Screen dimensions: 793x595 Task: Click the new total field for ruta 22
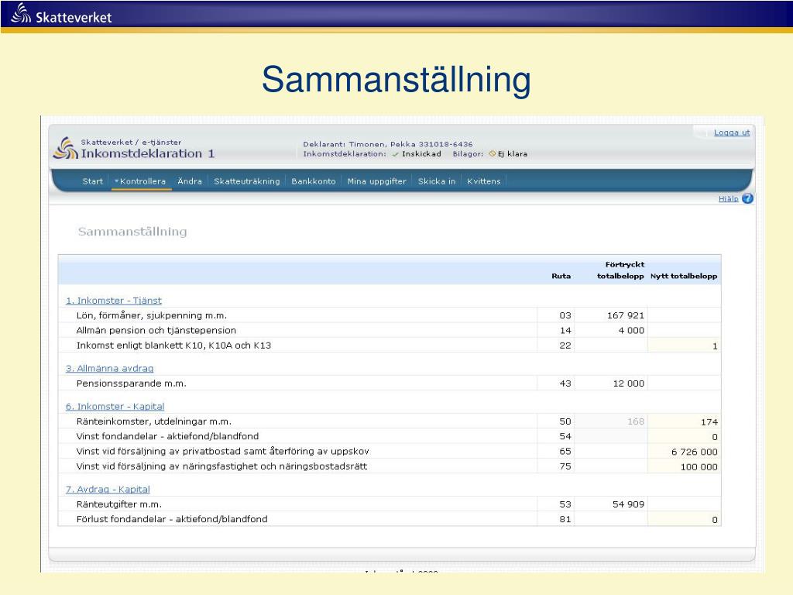[685, 346]
